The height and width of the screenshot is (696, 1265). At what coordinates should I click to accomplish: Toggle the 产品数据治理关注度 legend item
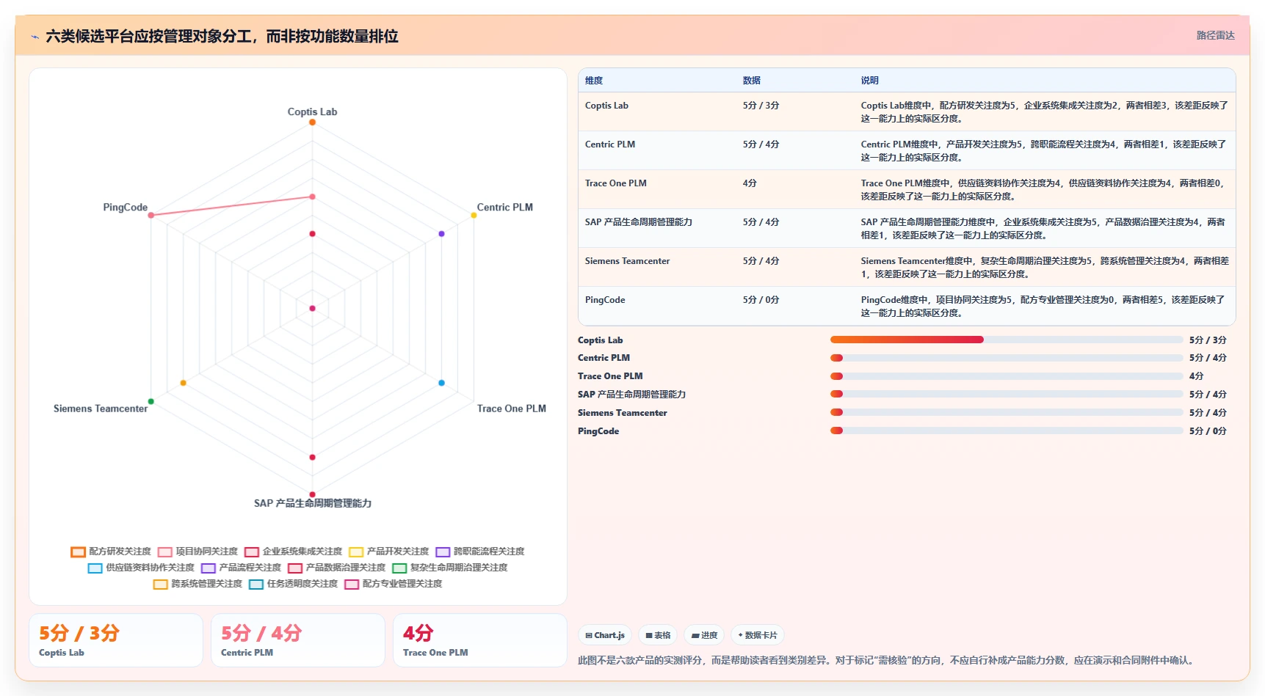tap(337, 568)
